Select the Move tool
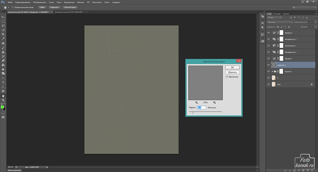Viewport: 318px width, 172px height. pyautogui.click(x=3, y=17)
